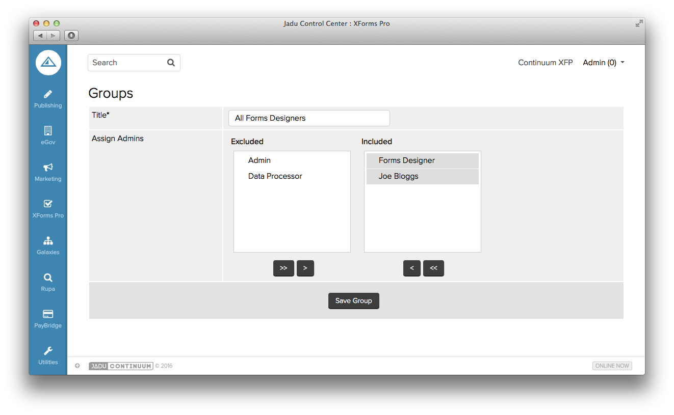Image resolution: width=674 pixels, height=415 pixels.
Task: Open the Rupa search icon
Action: pyautogui.click(x=48, y=278)
